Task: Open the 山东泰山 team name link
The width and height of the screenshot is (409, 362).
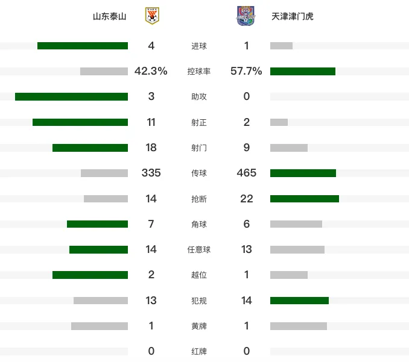Action: click(x=110, y=16)
